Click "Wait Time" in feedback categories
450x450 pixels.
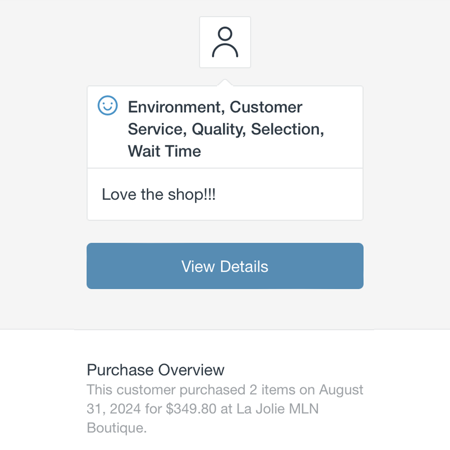pos(164,151)
